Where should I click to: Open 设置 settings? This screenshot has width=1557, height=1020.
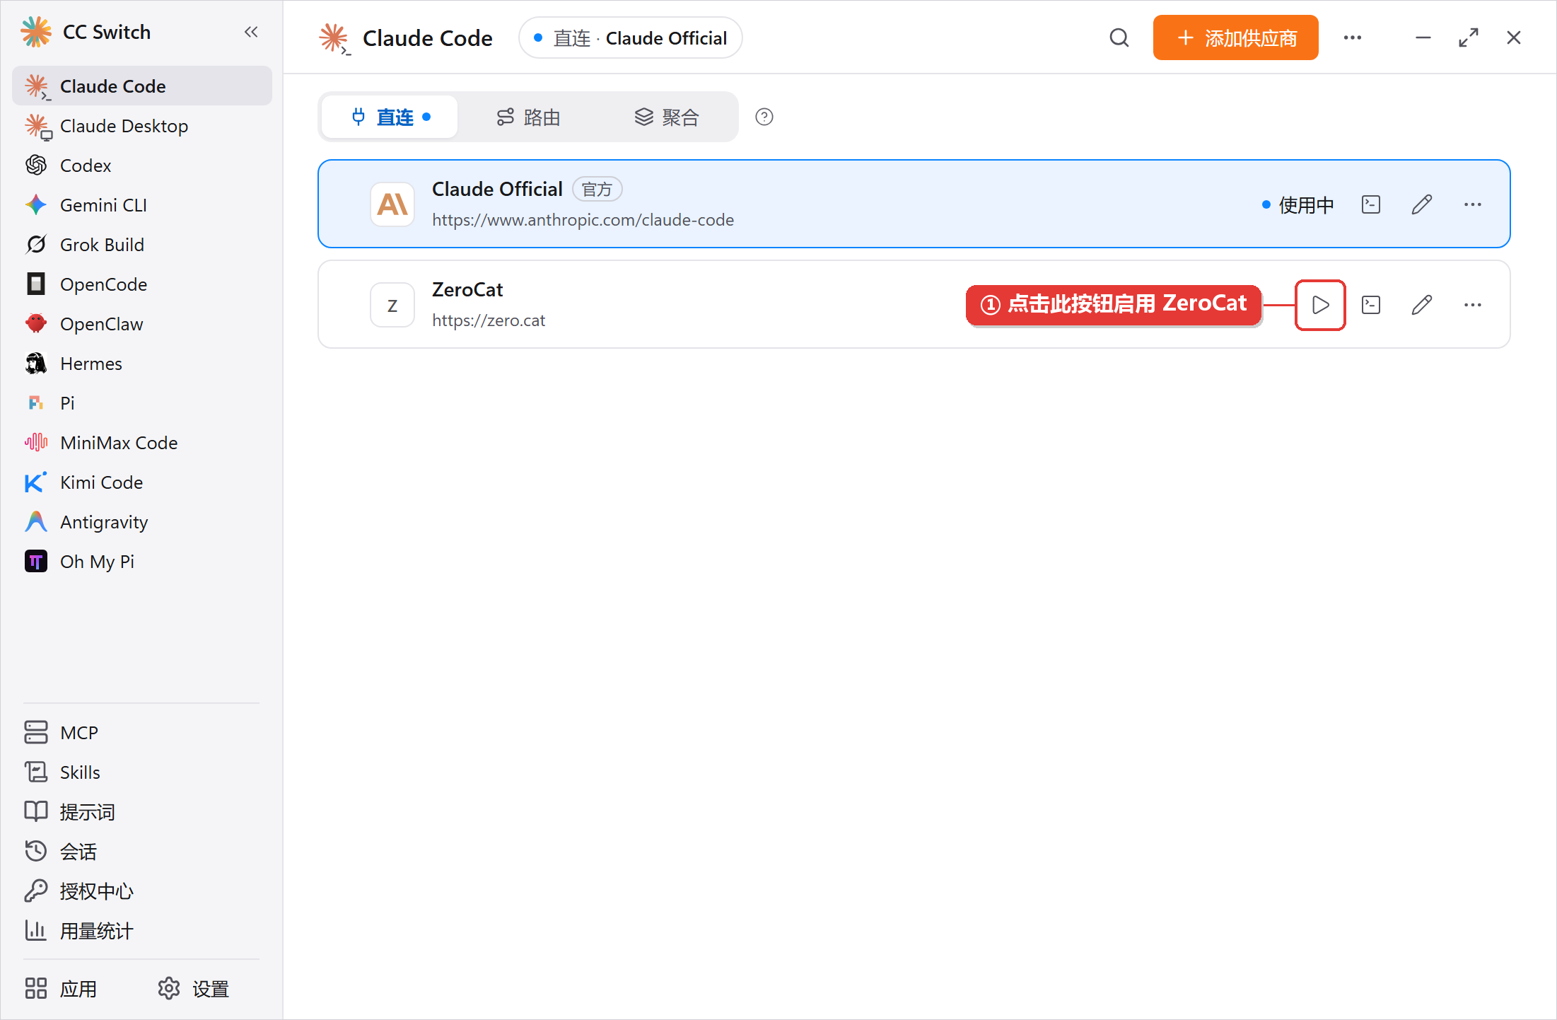pos(194,989)
